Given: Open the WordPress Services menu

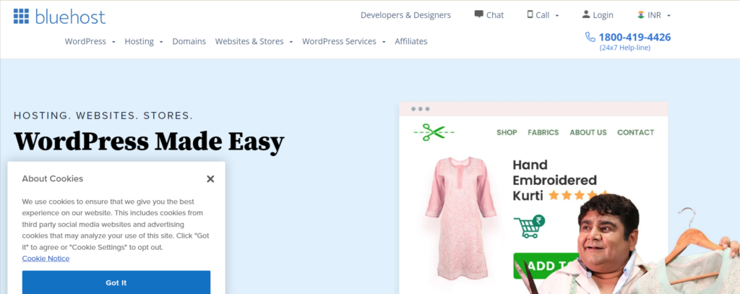Looking at the screenshot, I should (339, 41).
